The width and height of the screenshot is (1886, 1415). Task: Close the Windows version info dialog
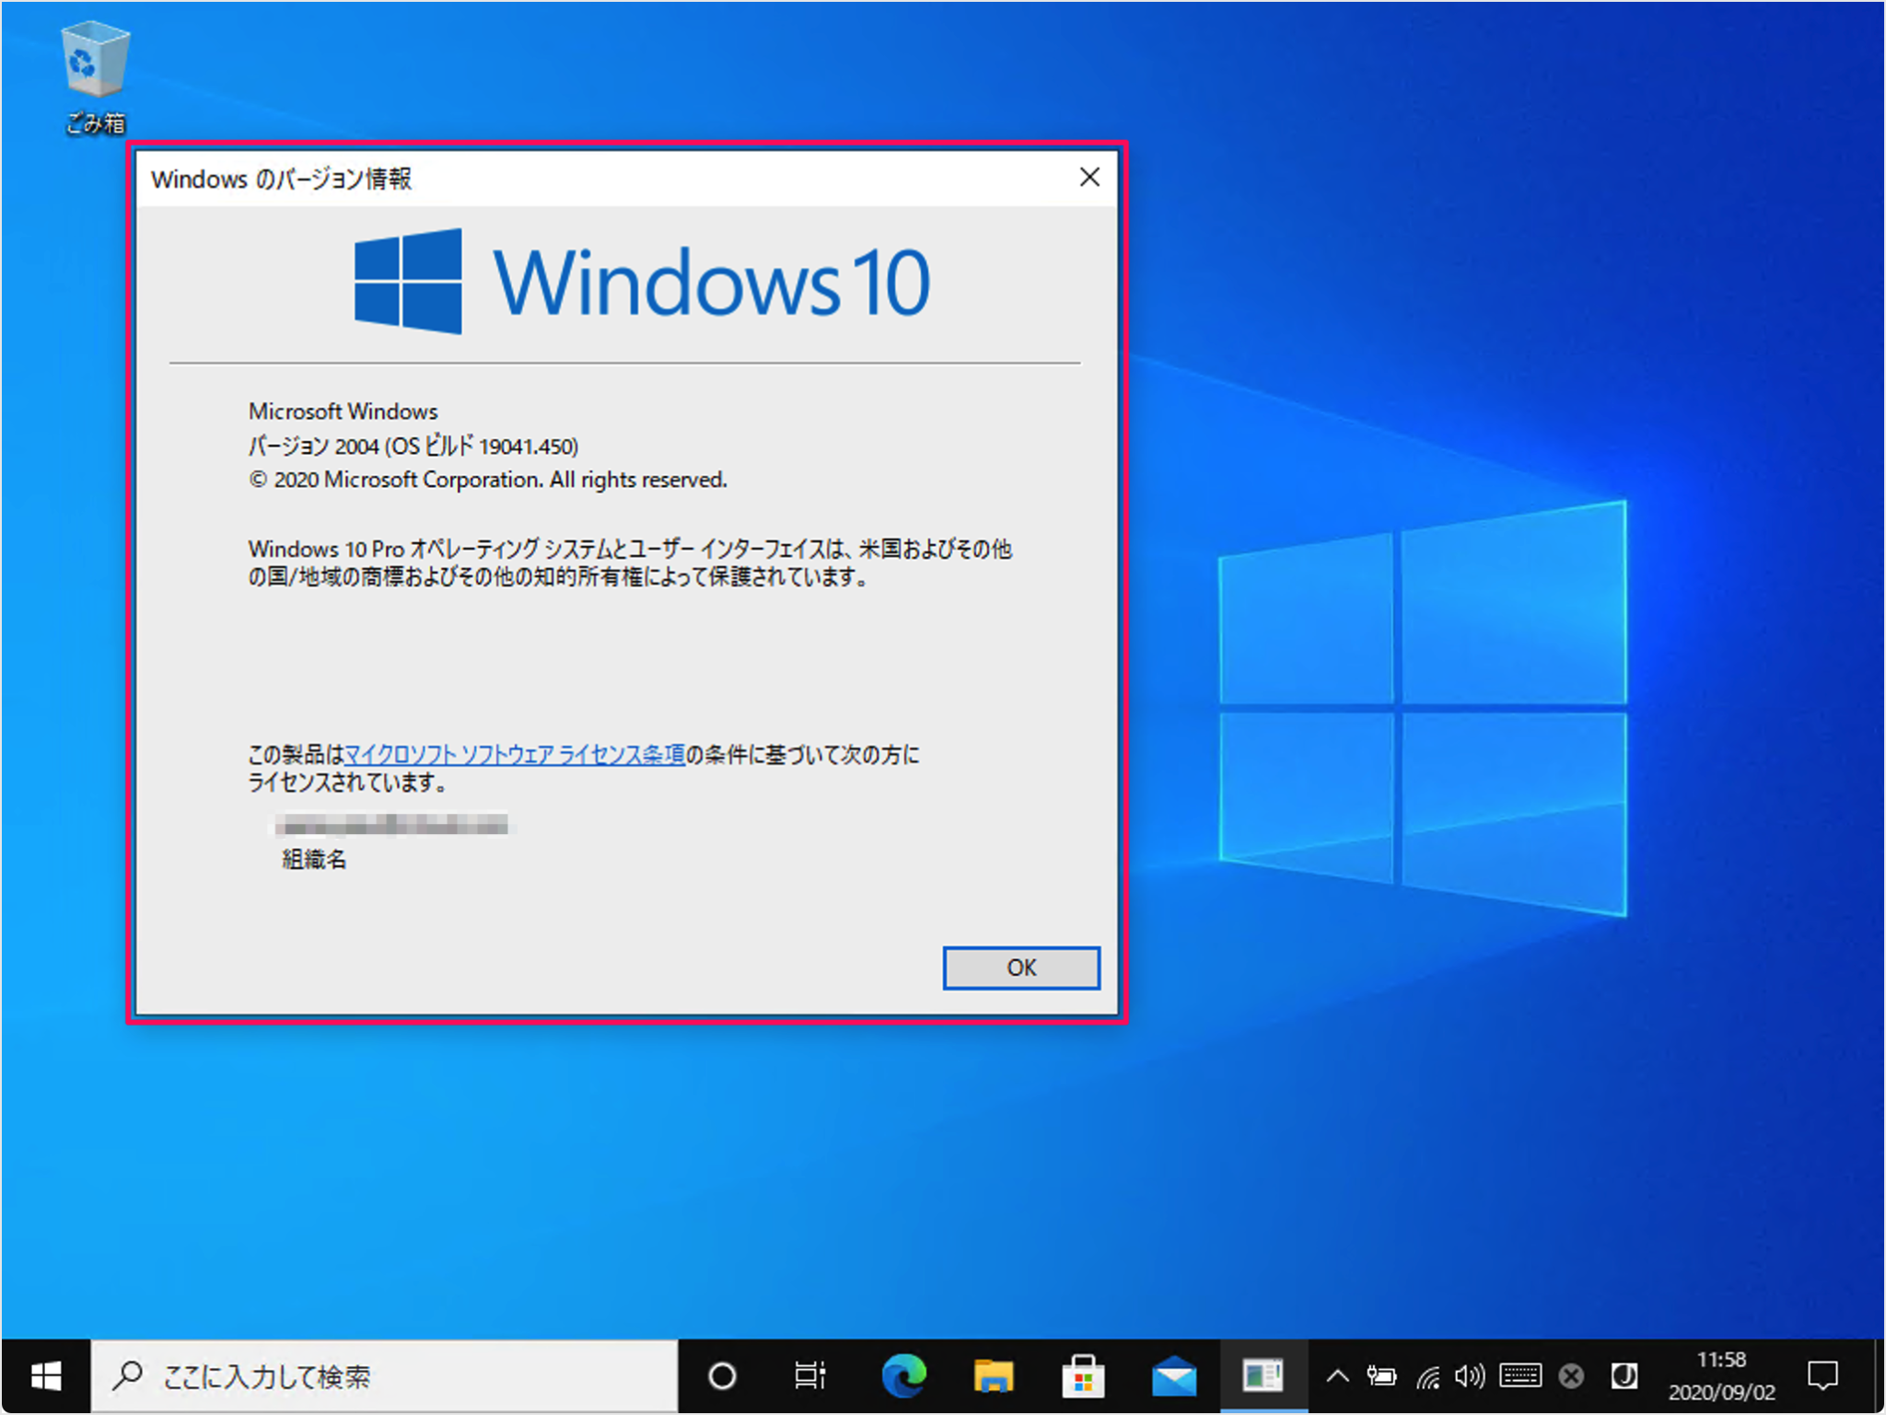tap(1089, 177)
